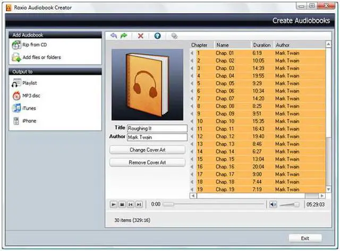Click the Author column header
Image resolution: width=340 pixels, height=251 pixels.
point(283,45)
